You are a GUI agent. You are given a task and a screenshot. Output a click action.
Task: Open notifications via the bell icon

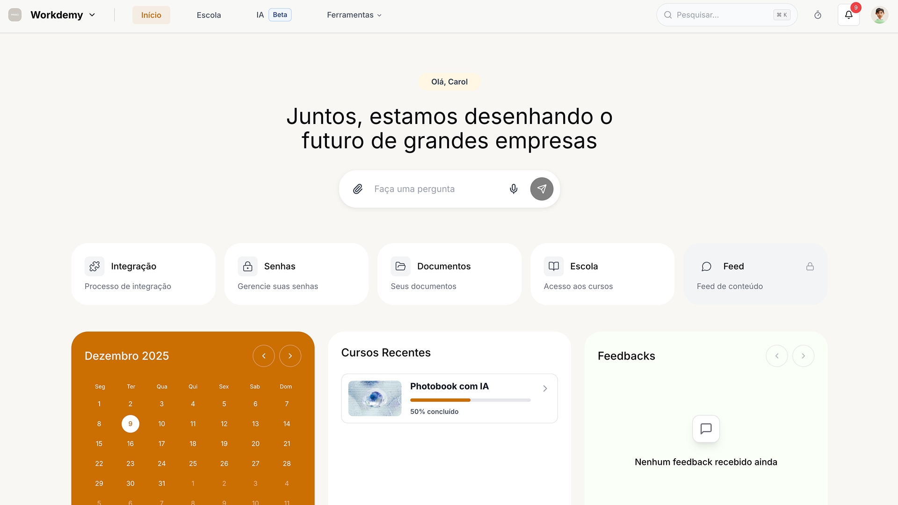point(849,14)
